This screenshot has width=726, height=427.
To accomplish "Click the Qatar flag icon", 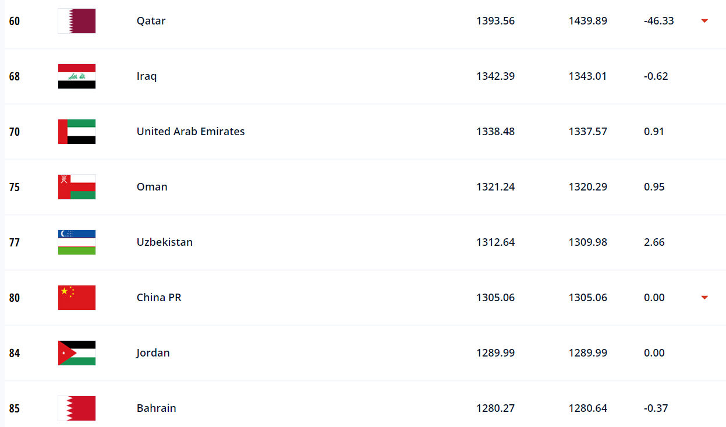I will (x=76, y=21).
